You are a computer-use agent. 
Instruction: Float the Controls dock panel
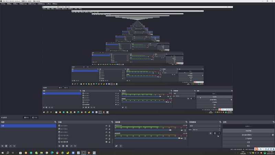coord(274,122)
